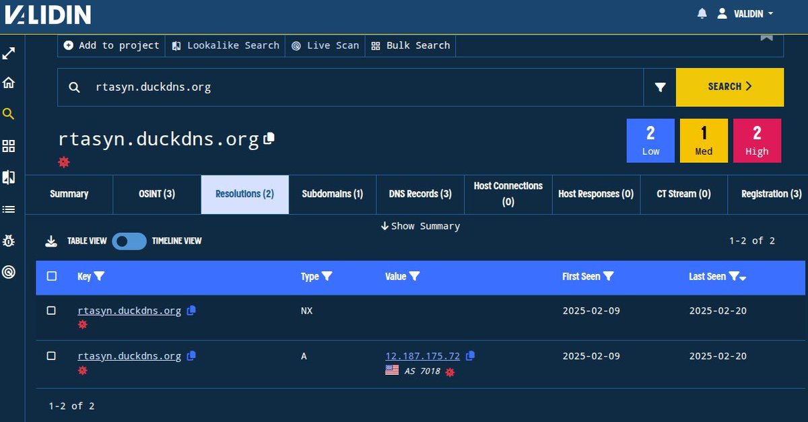Viewport: 808px width, 422px height.
Task: Toggle between table and timeline view
Action: tap(129, 241)
